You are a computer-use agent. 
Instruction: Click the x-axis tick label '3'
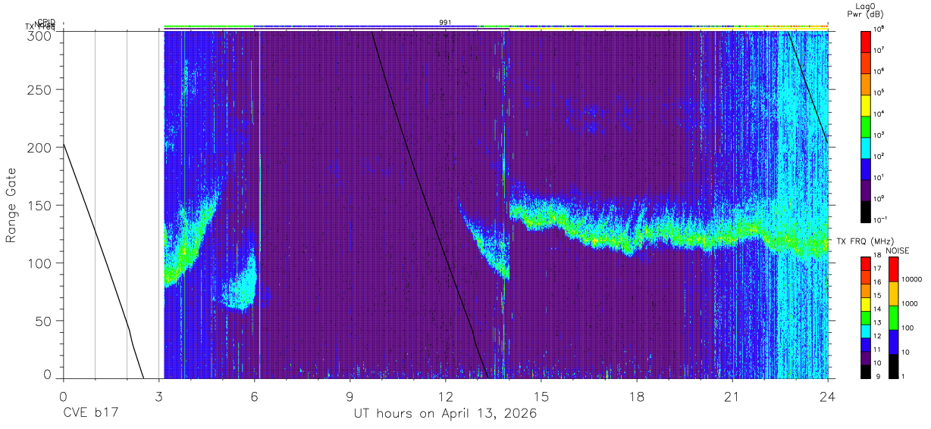coord(159,396)
